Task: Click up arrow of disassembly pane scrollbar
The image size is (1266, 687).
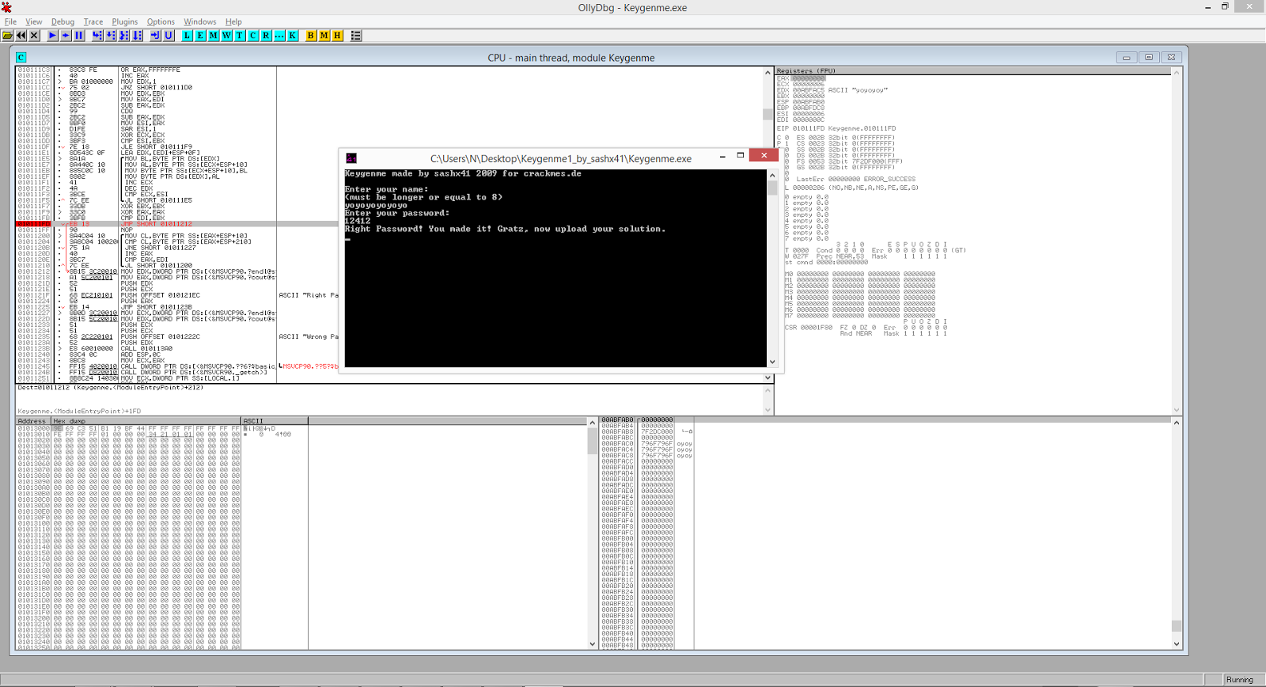Action: tap(768, 72)
